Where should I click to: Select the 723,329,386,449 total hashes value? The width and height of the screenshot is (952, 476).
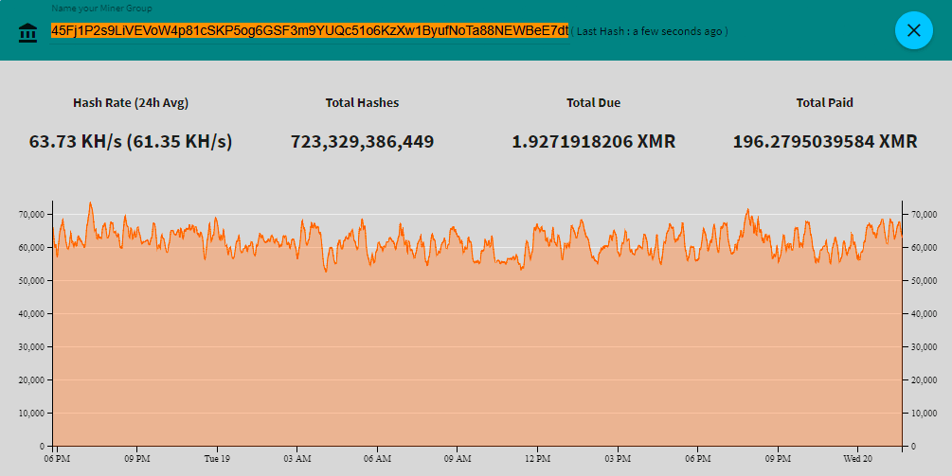point(362,142)
